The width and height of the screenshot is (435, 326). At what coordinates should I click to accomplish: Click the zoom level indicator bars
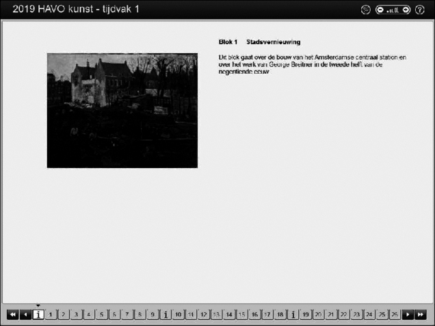tap(393, 10)
